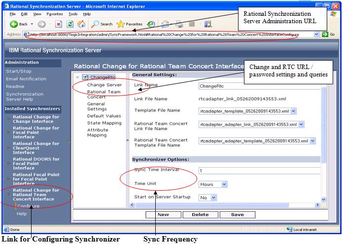Select Change Server tree item

[104, 85]
